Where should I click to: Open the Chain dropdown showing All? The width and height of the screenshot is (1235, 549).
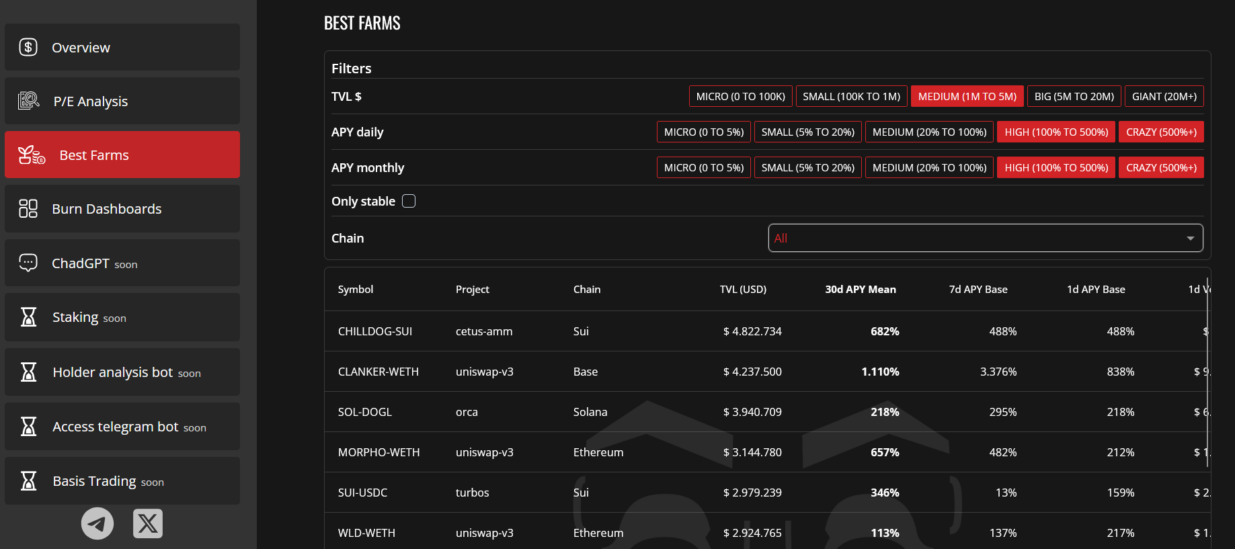coord(975,238)
